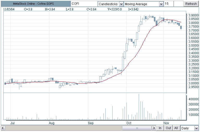Image resolution: width=200 pixels, height=132 pixels.
Task: Click the Out zoom button
Action: [168, 128]
